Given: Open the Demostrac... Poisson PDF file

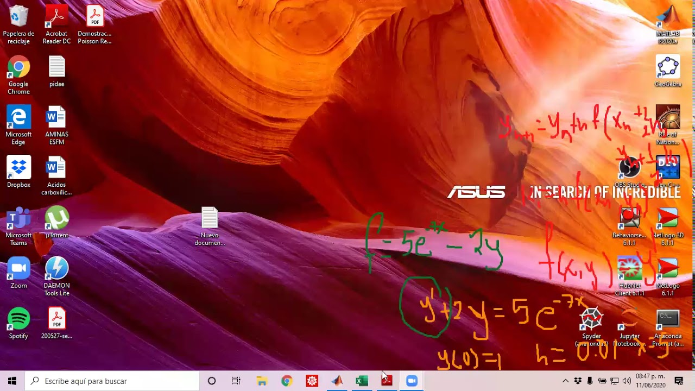Looking at the screenshot, I should [94, 24].
